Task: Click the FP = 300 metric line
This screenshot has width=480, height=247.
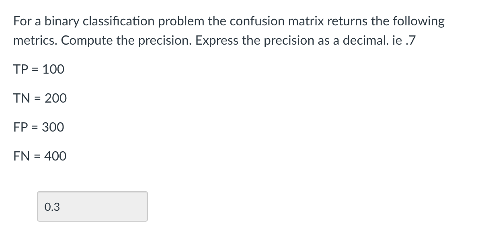Action: click(x=38, y=127)
